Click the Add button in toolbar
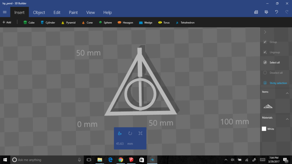292x164 pixels. [x=7, y=22]
